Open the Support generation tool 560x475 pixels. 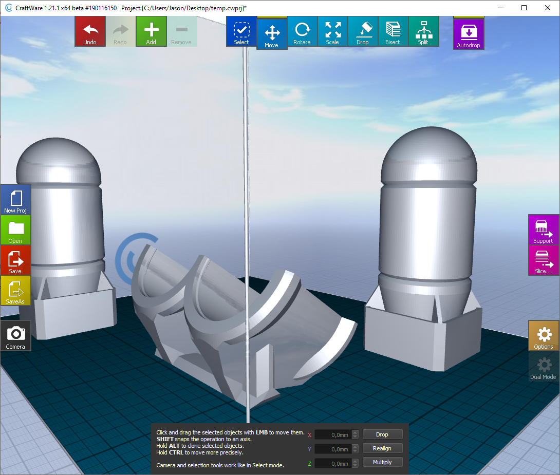pyautogui.click(x=543, y=230)
